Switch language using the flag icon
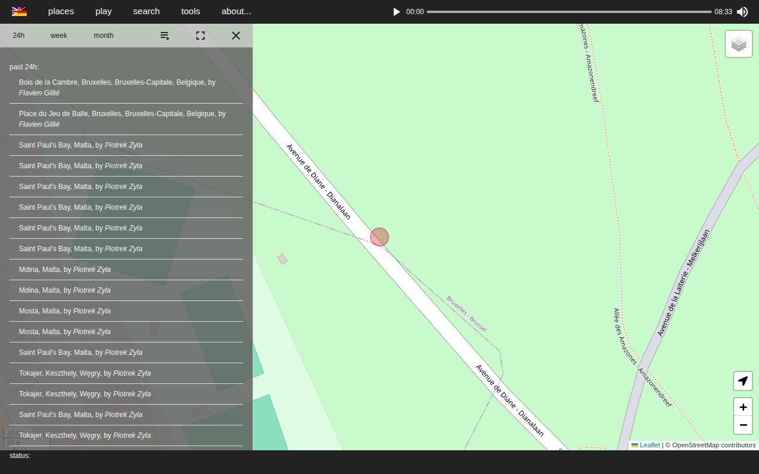Image resolution: width=759 pixels, height=474 pixels. [x=18, y=11]
